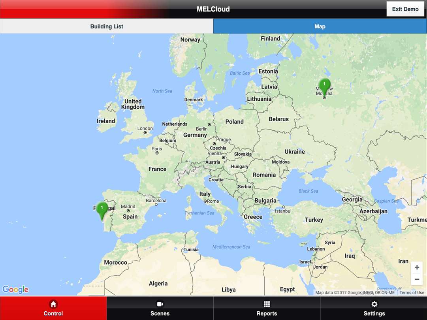Click the Rome city label

(x=213, y=201)
